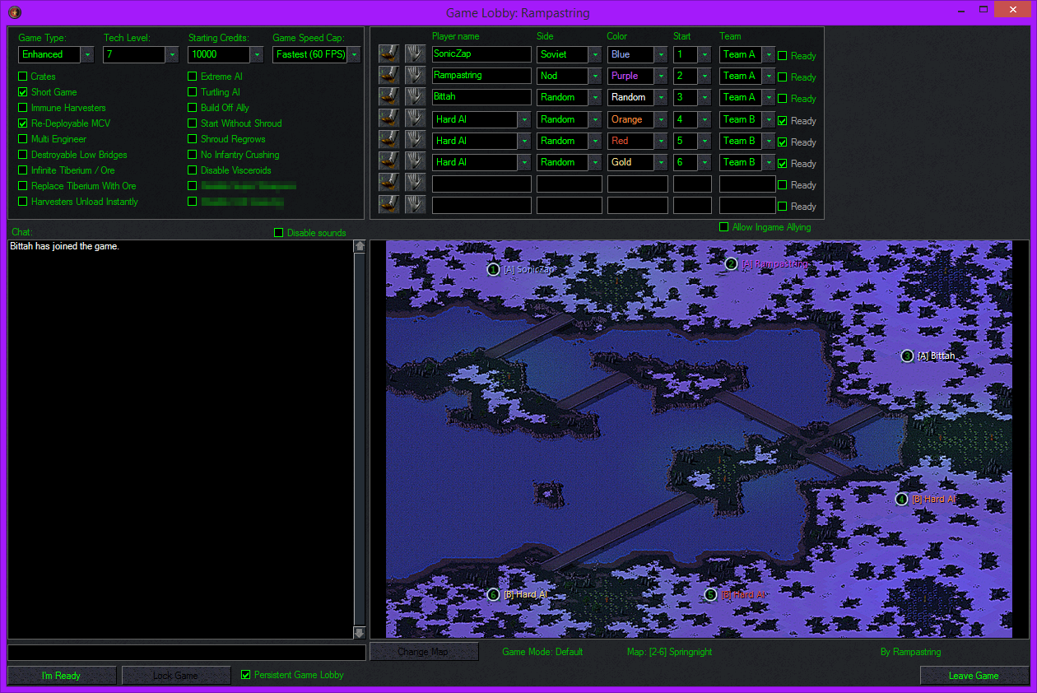This screenshot has height=693, width=1037.
Task: Click the hand icon on the last player row
Action: click(415, 205)
